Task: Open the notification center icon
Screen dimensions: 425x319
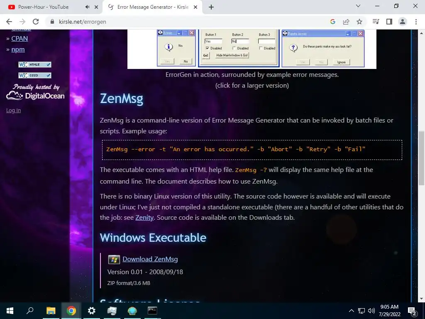Action: [x=412, y=311]
